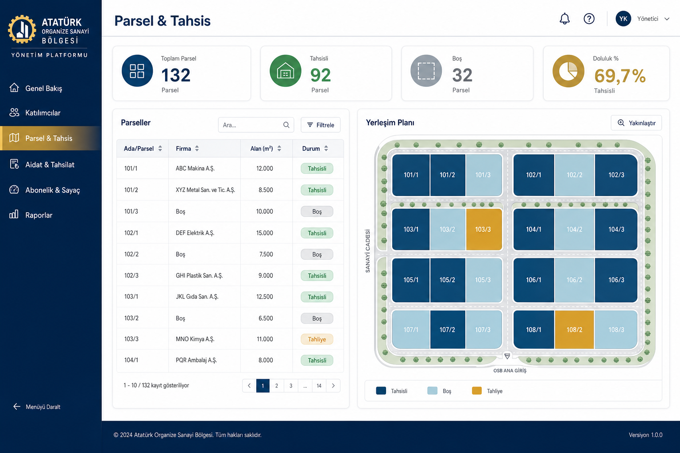Click the search magnifier in Ara field
Screen dimensions: 680x453
coord(286,125)
